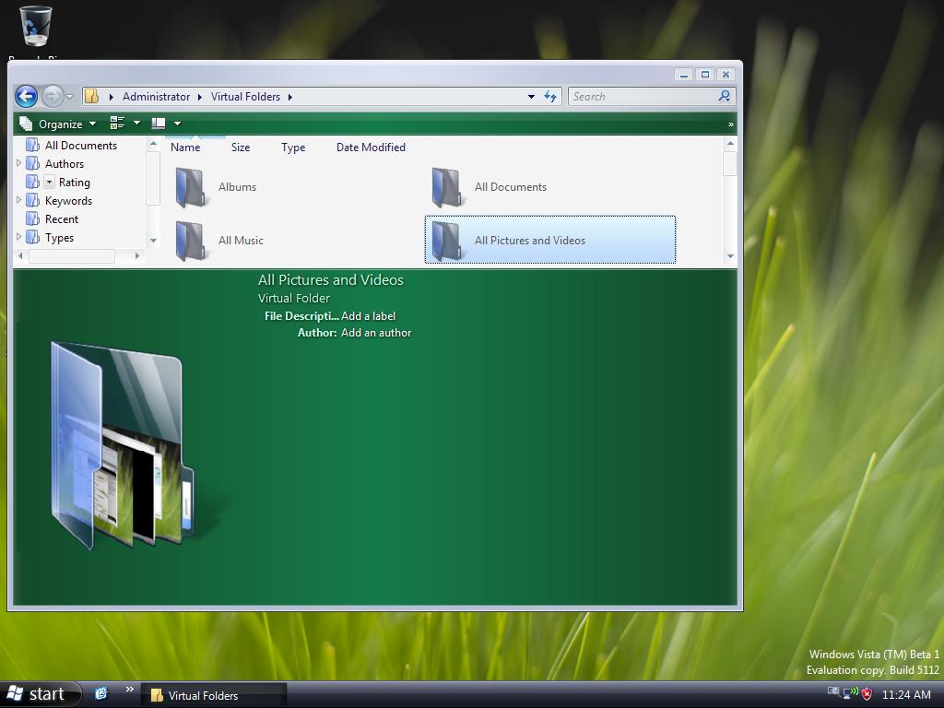
Task: Launch Internet Explorer from quick launch
Action: tap(101, 693)
